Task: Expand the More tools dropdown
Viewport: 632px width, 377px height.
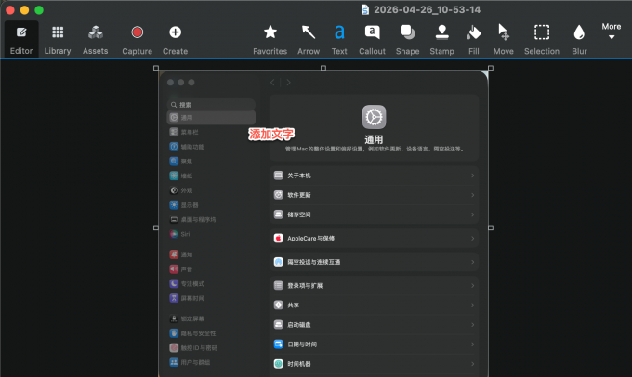Action: [612, 31]
